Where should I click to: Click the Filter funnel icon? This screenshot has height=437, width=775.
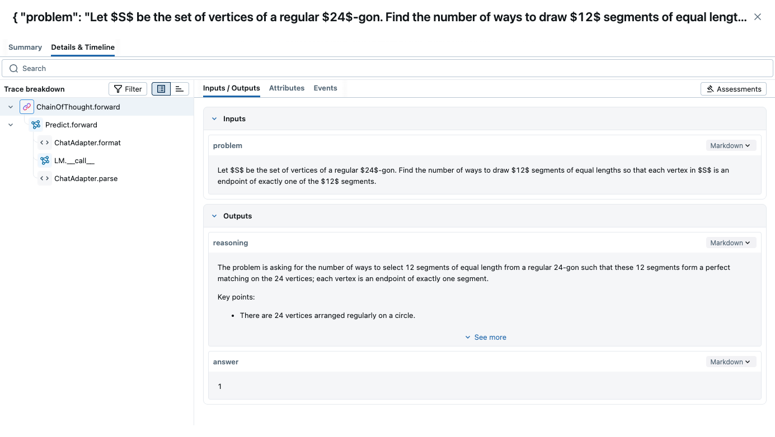[118, 89]
